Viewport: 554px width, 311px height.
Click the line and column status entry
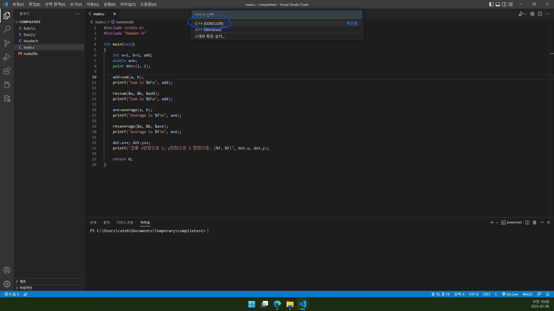click(440, 294)
